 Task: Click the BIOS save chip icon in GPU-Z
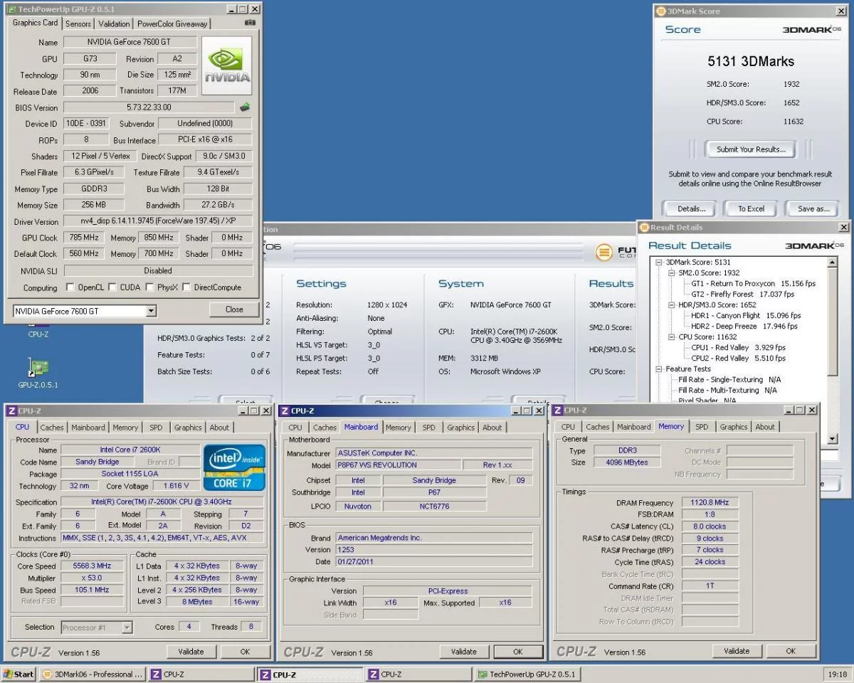coord(245,107)
